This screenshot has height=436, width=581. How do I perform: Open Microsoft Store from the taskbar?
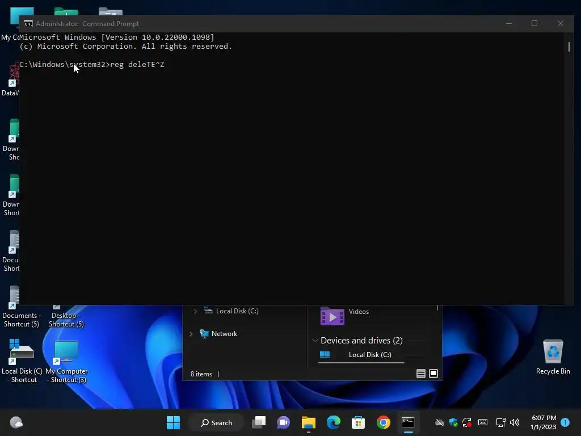358,422
